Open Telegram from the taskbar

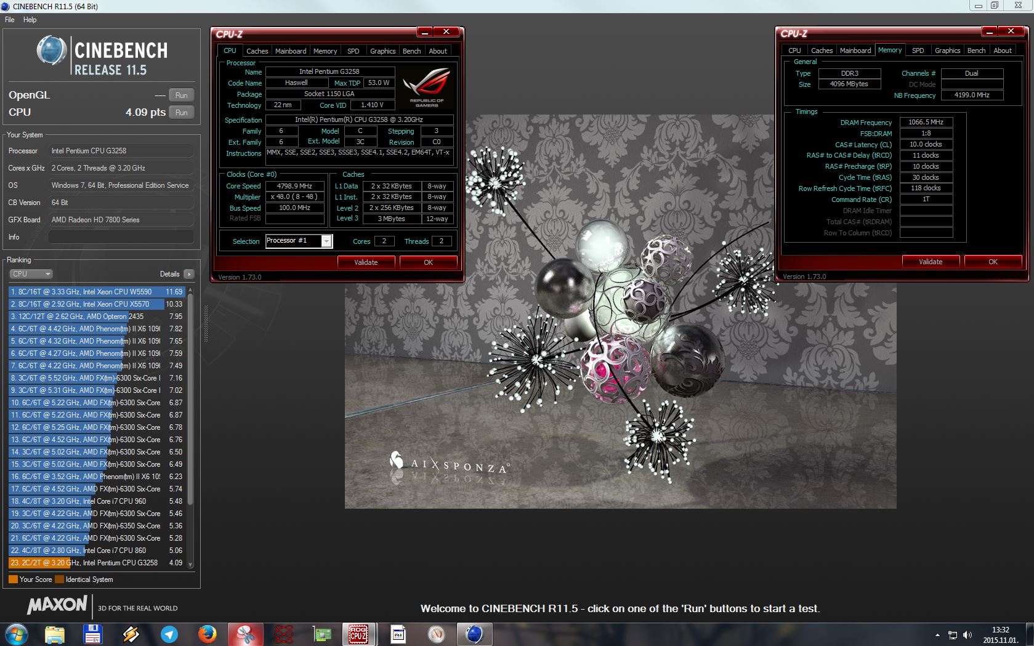point(169,634)
